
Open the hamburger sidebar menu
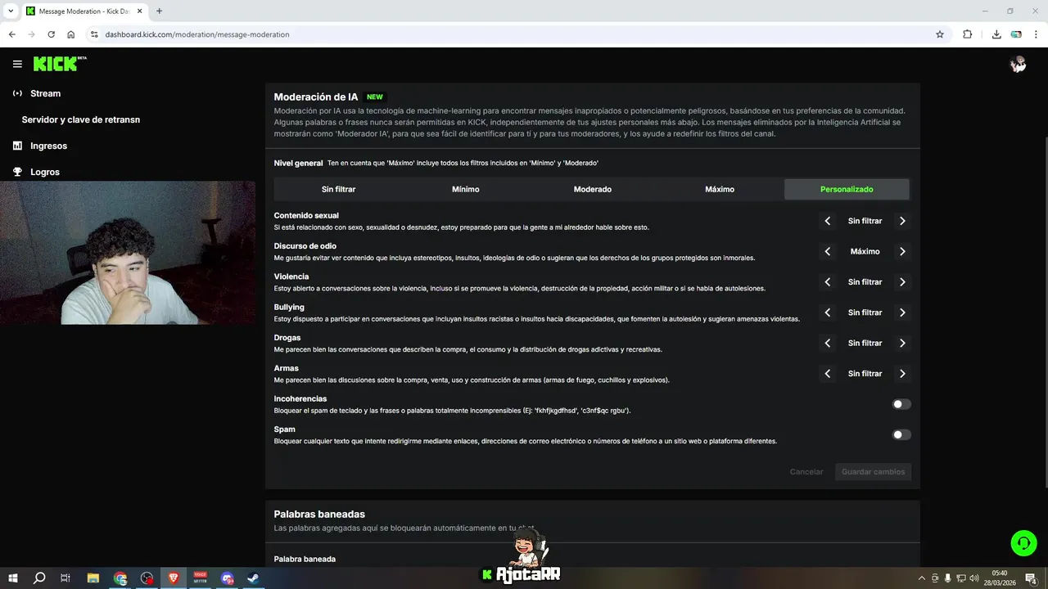click(17, 64)
